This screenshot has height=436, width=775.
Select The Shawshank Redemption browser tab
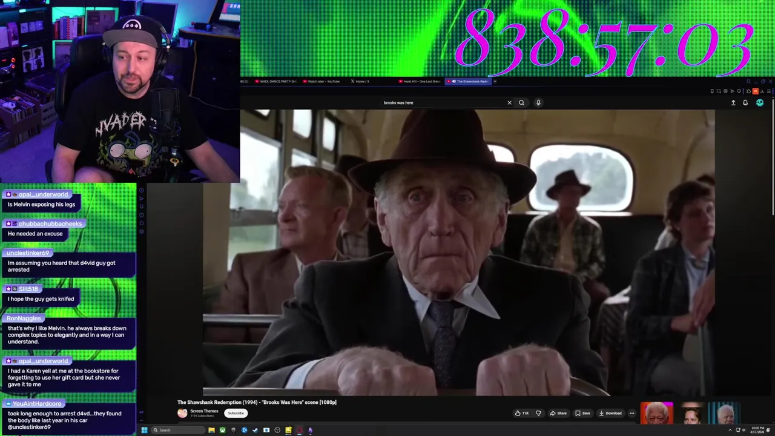click(x=467, y=81)
